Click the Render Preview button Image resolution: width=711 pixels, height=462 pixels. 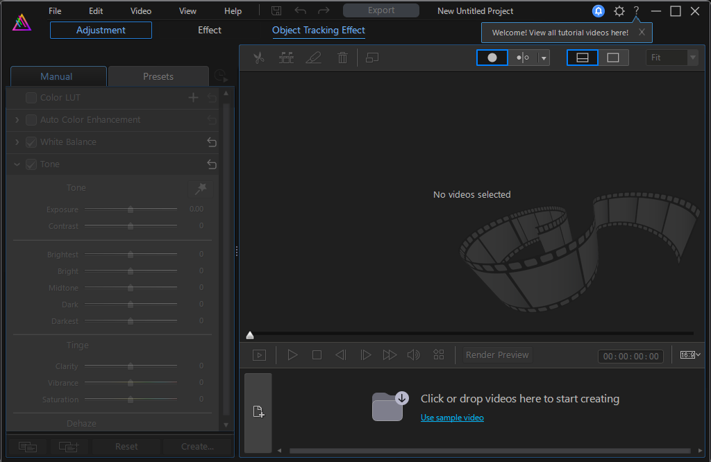497,355
